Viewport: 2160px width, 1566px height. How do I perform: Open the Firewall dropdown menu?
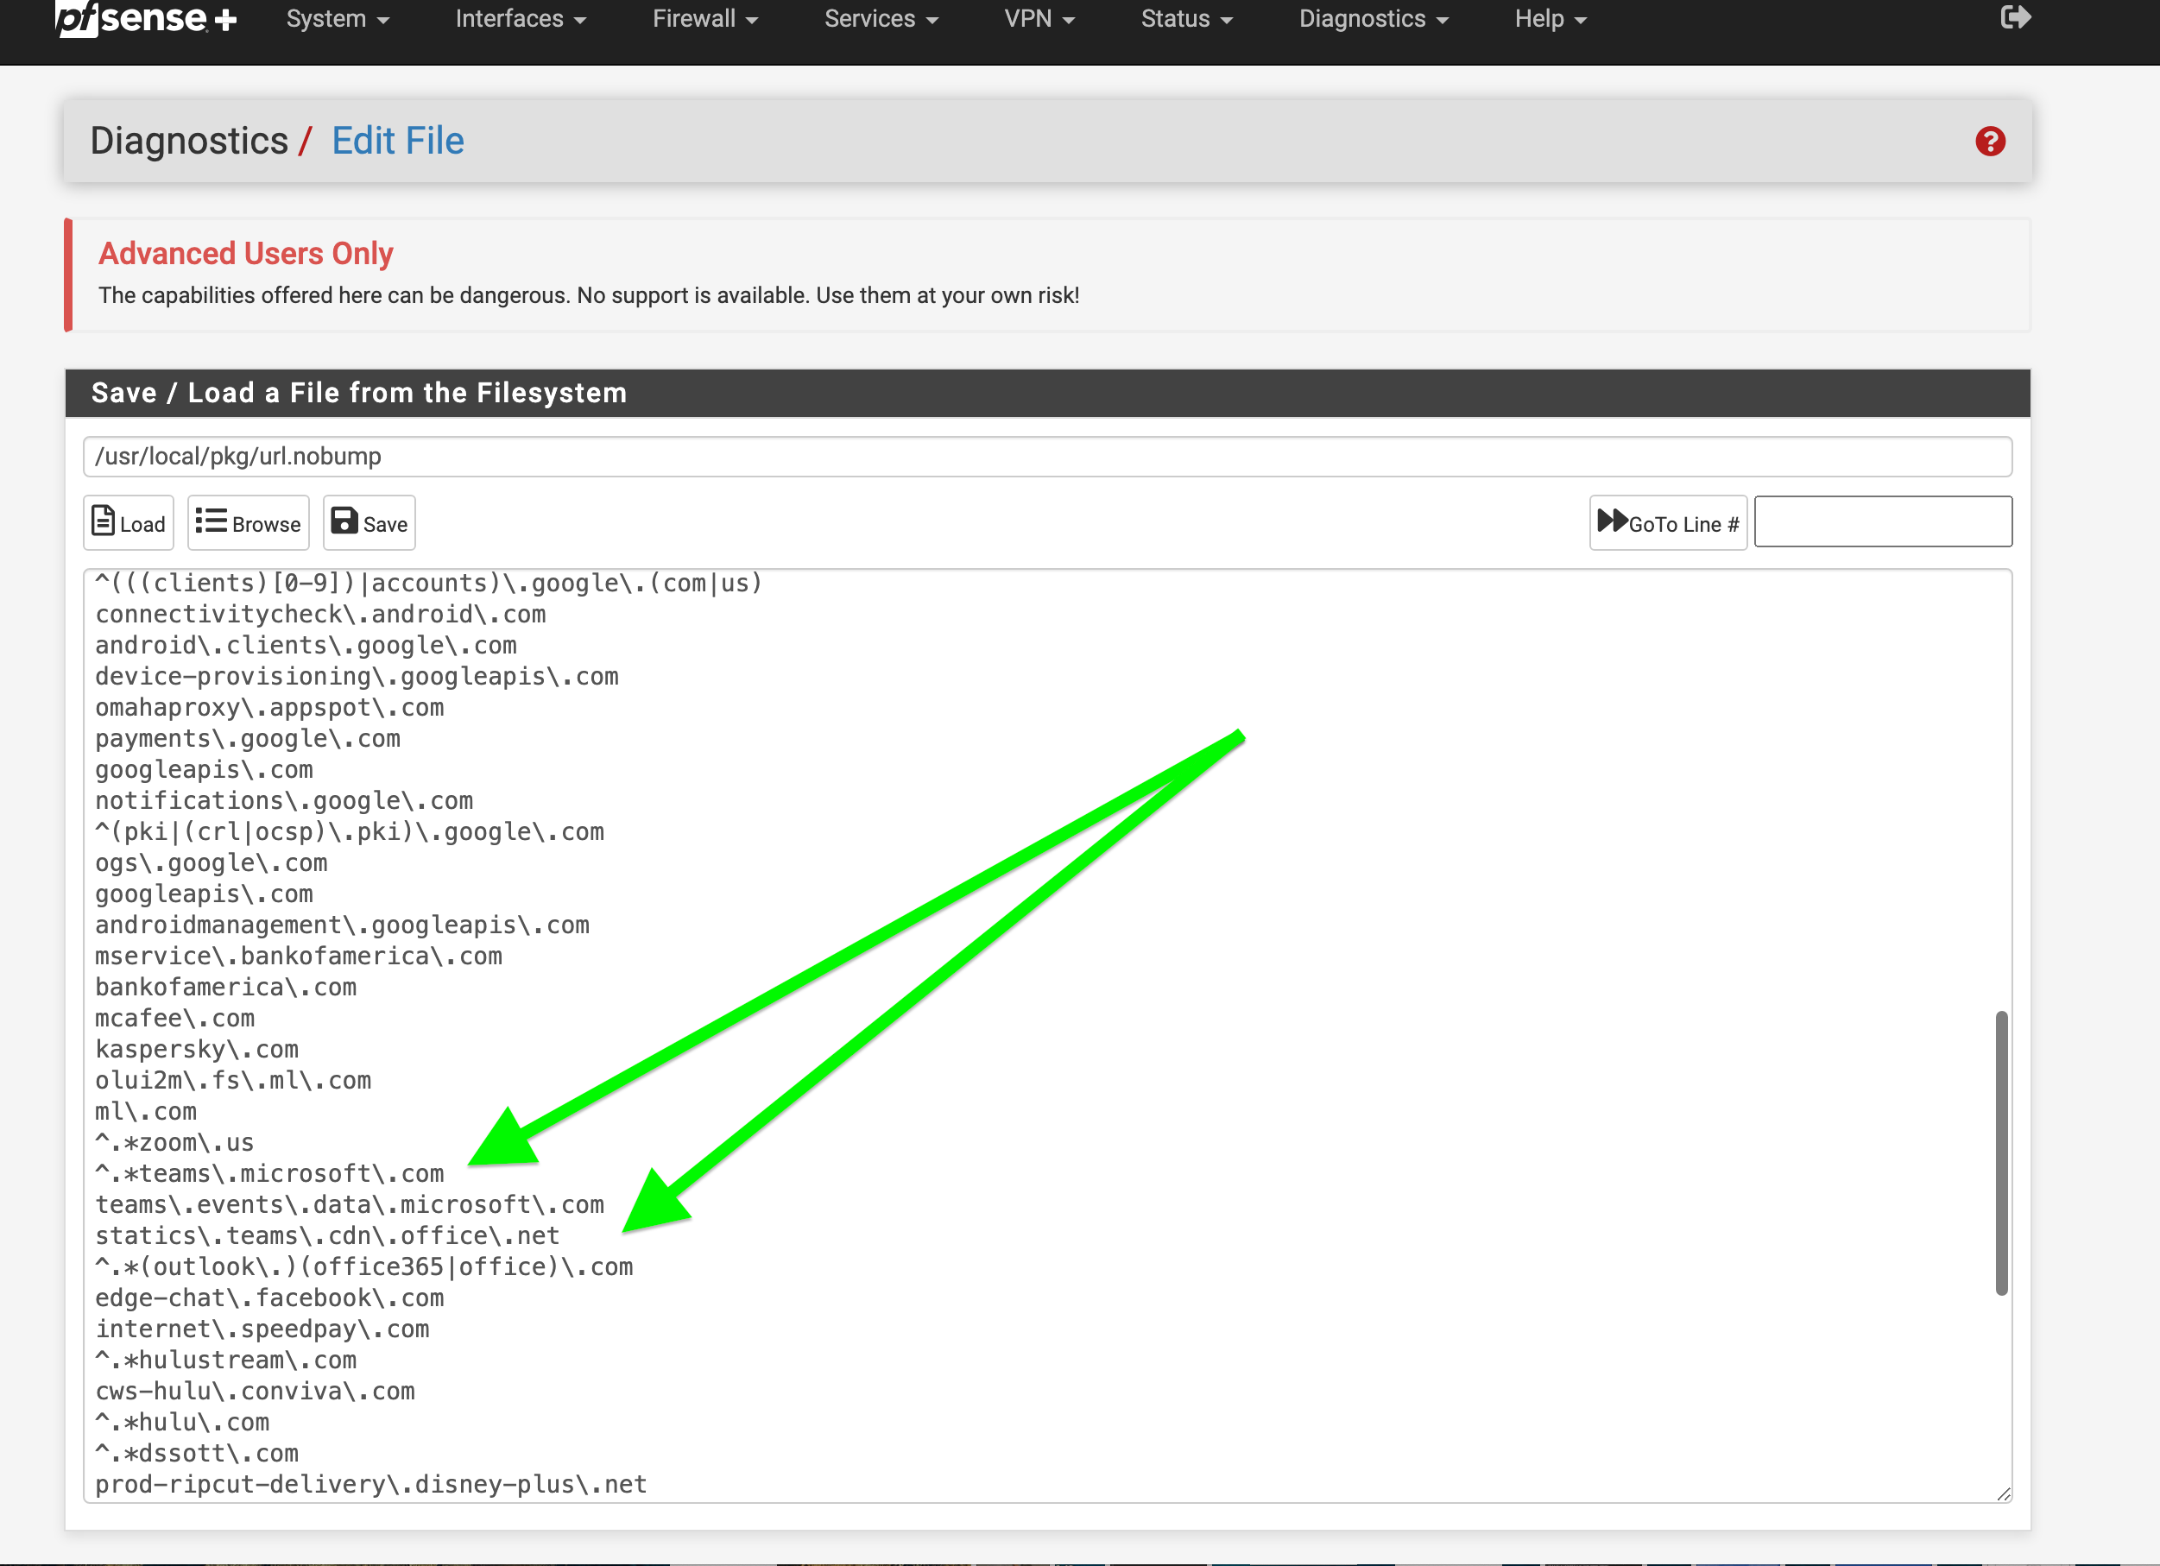pyautogui.click(x=704, y=19)
